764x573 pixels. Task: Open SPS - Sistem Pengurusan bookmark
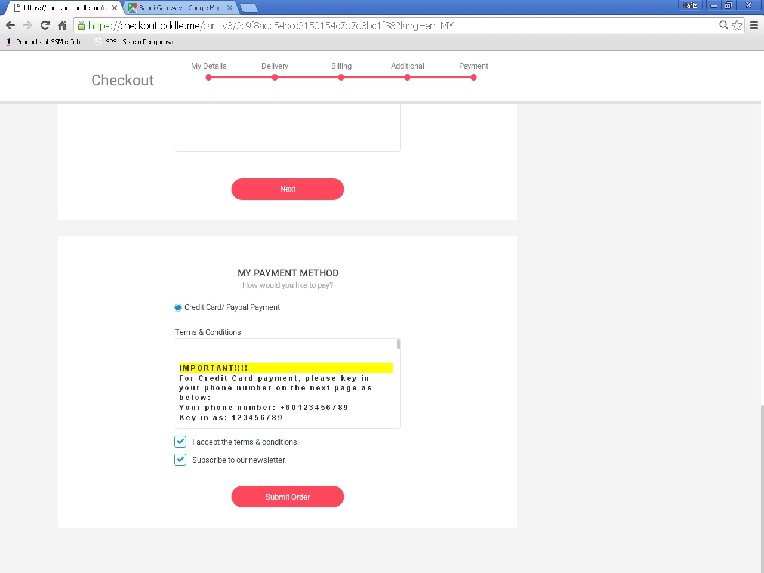coord(139,42)
